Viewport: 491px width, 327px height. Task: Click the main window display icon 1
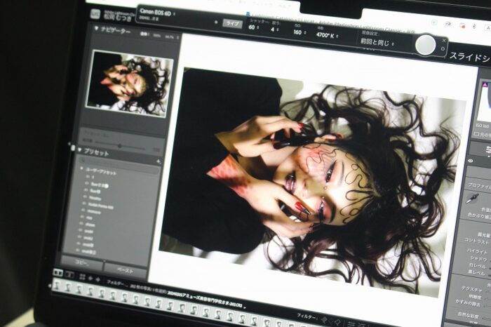58,273
